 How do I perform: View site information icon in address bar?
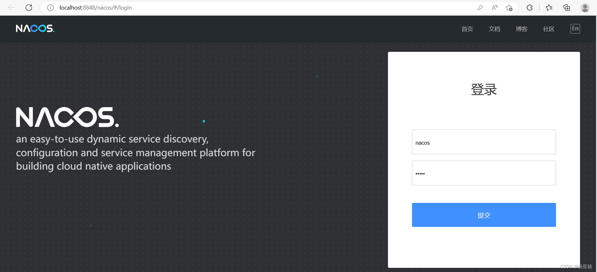[x=50, y=8]
